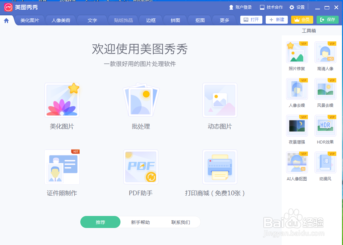This screenshot has height=245, width=343.
Task: Click the PDF助手 label text
Action: coord(141,193)
